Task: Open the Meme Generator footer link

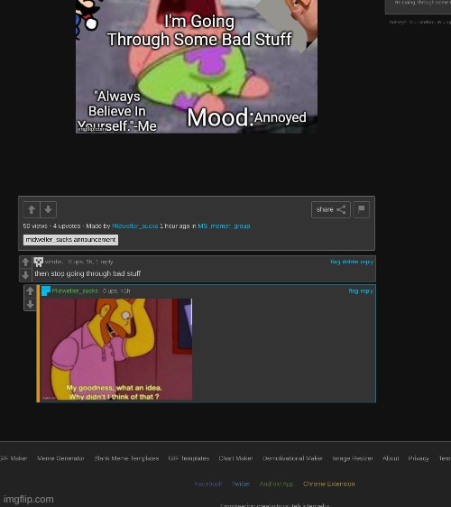Action: coord(60,458)
